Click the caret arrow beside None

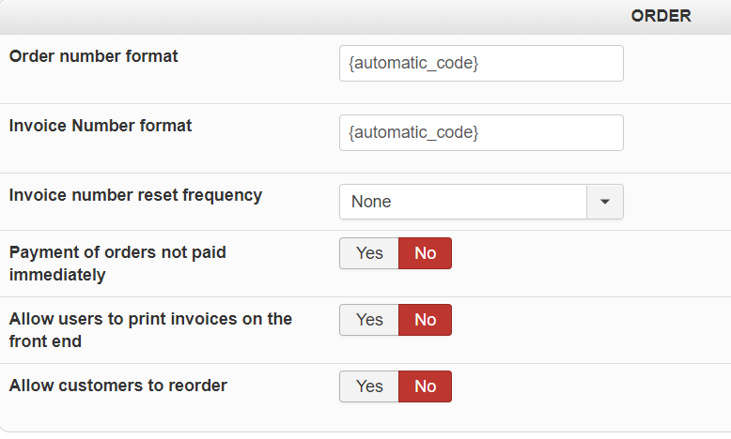click(x=605, y=202)
